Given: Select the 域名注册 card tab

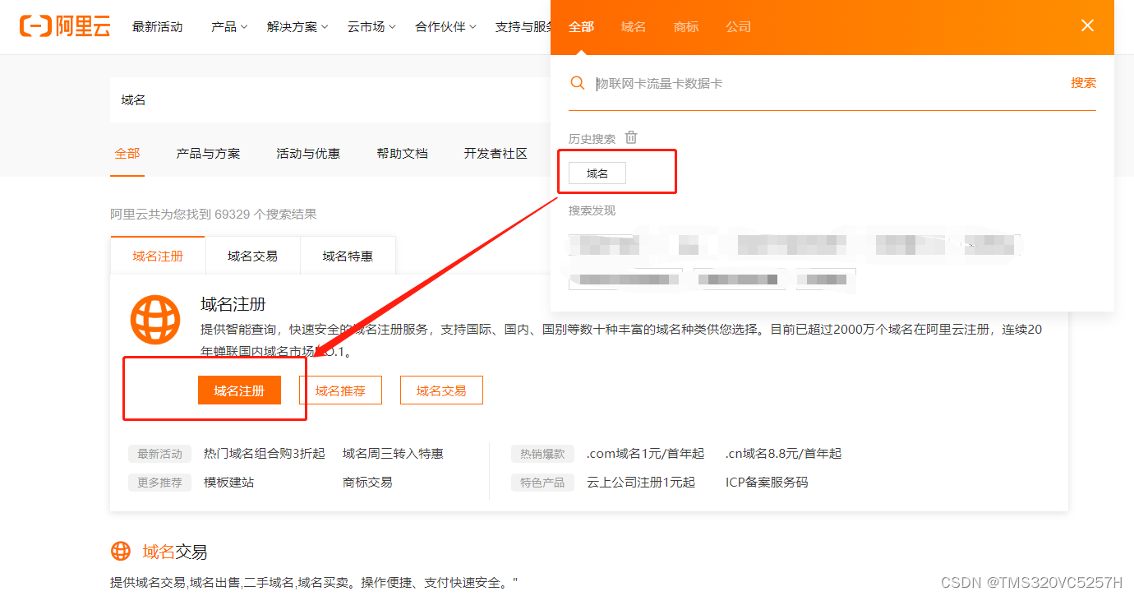Looking at the screenshot, I should click(158, 256).
